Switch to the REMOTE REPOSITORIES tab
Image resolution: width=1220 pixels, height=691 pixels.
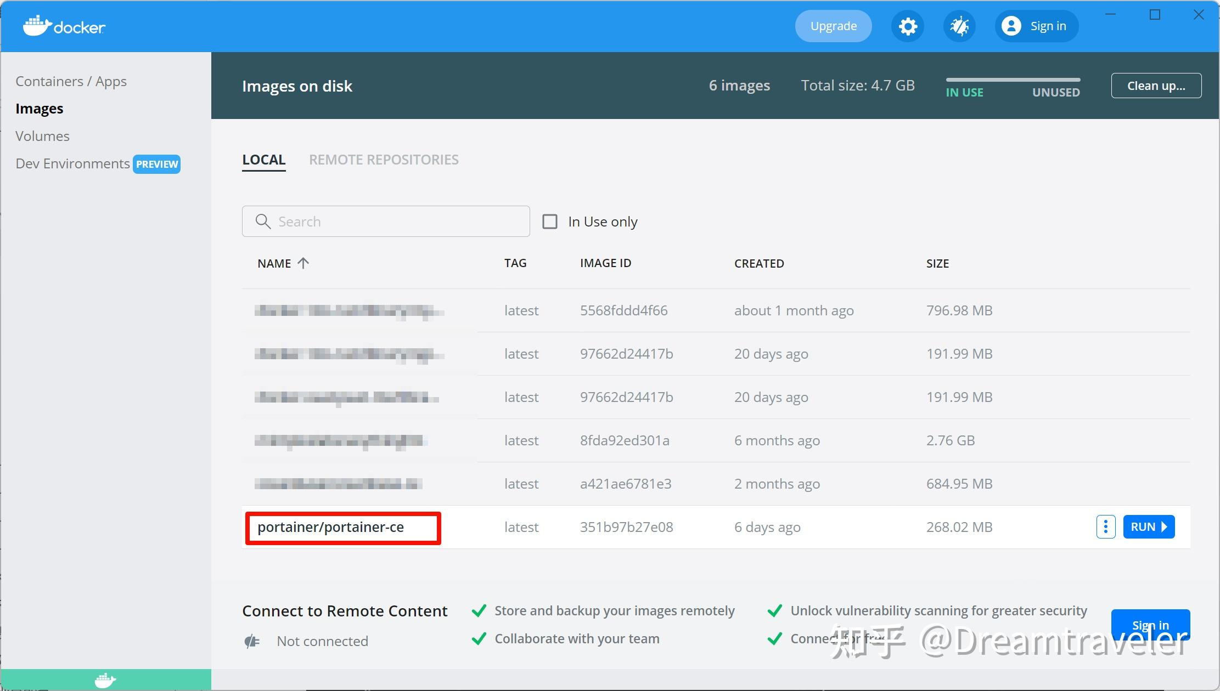pos(384,160)
